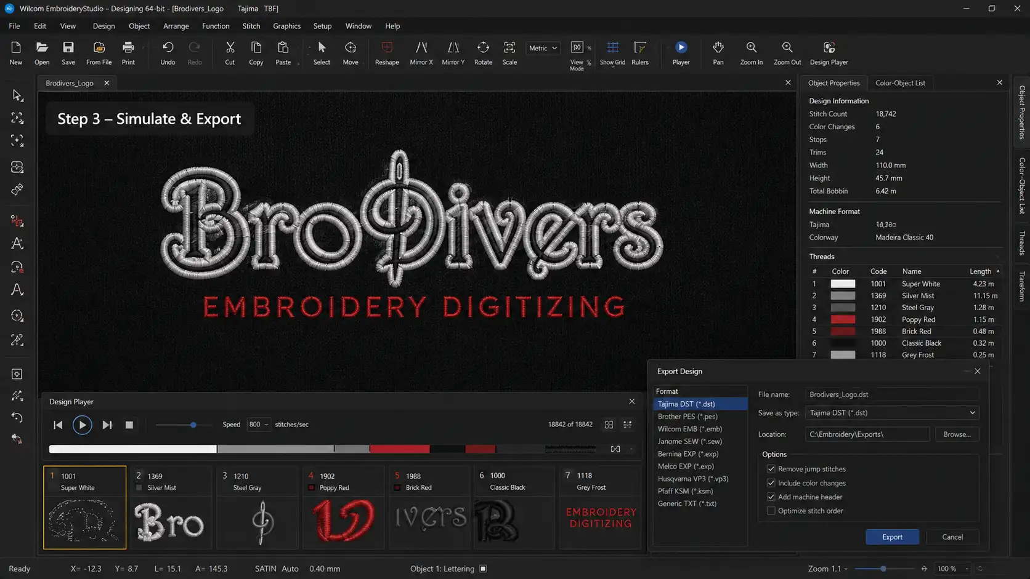Select the Brother PES (*.pes) format

coord(700,417)
